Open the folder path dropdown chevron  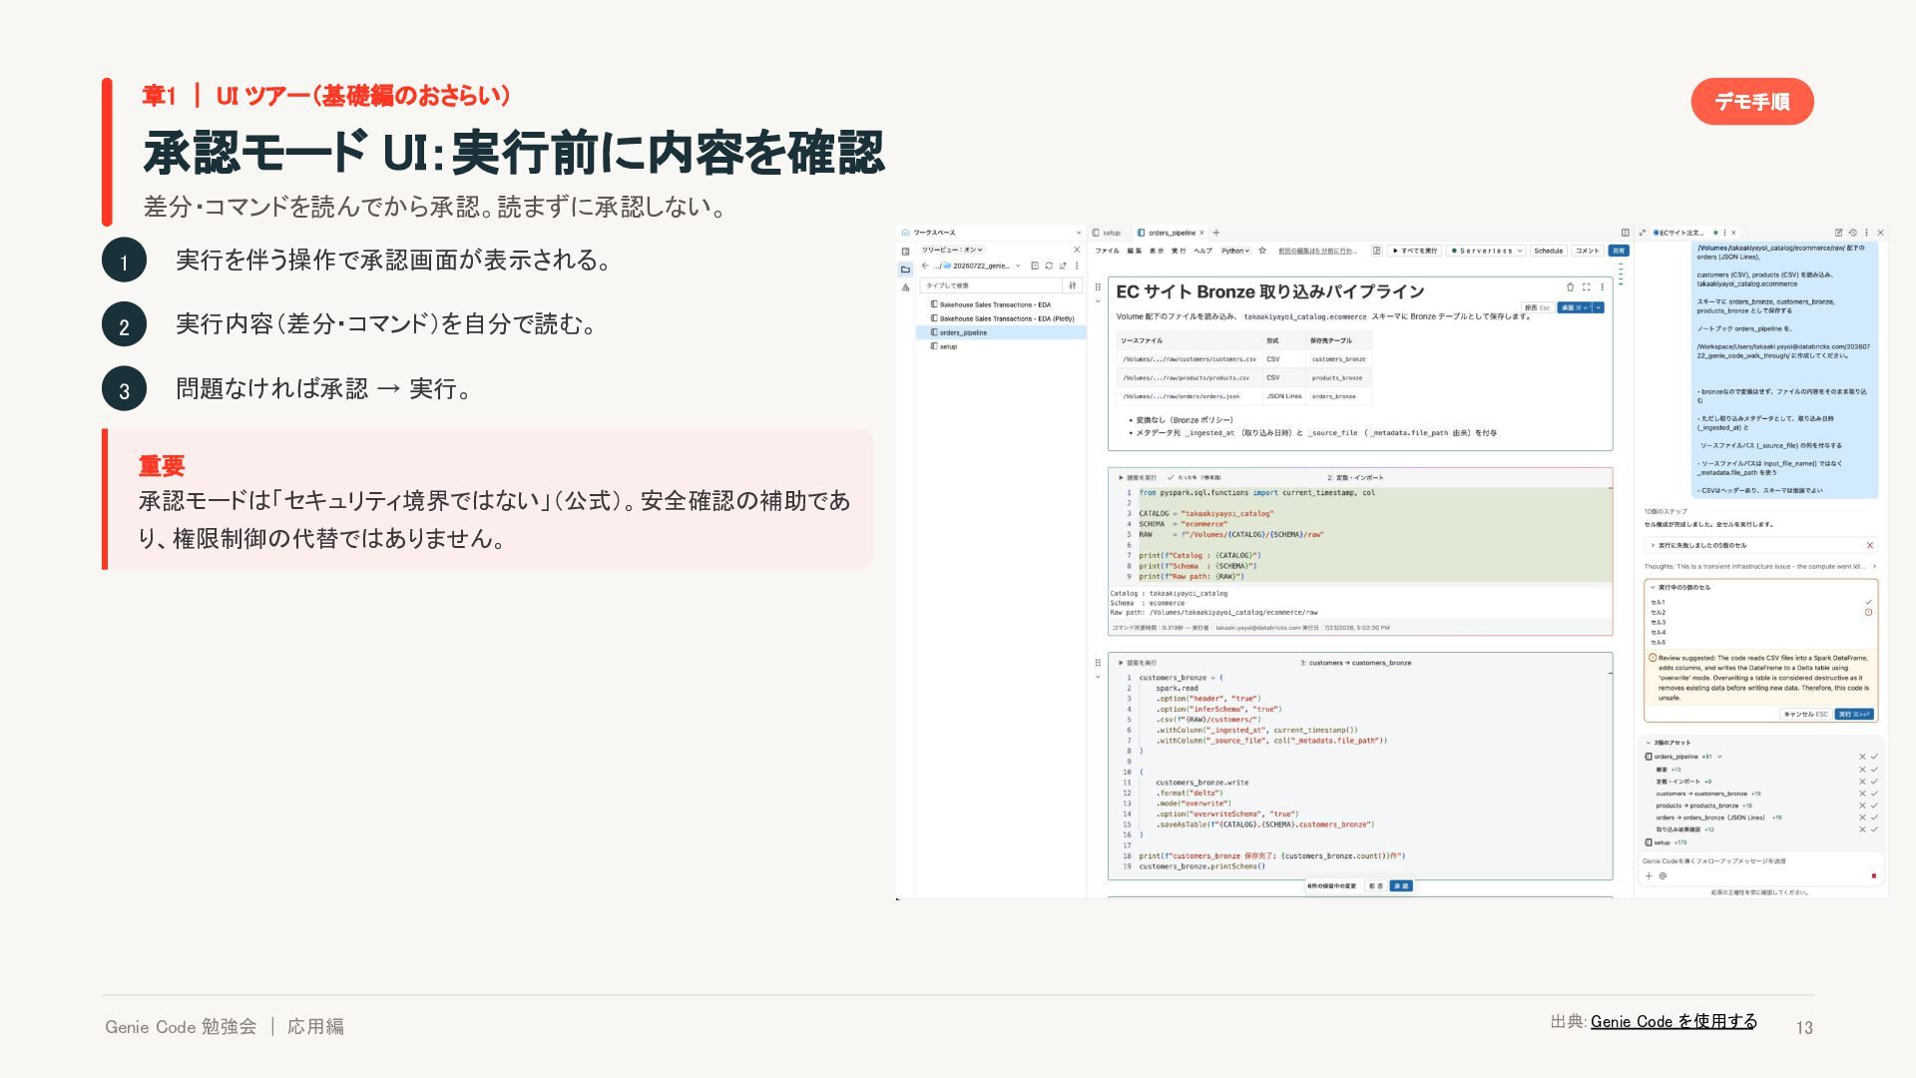pyautogui.click(x=1018, y=266)
